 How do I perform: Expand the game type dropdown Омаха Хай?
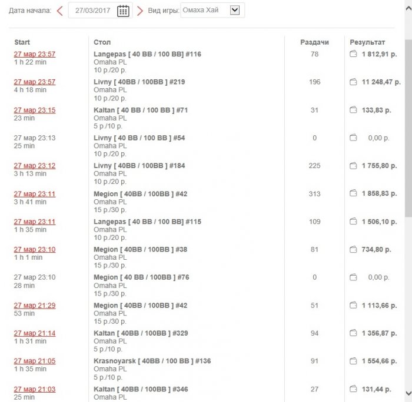pyautogui.click(x=235, y=10)
